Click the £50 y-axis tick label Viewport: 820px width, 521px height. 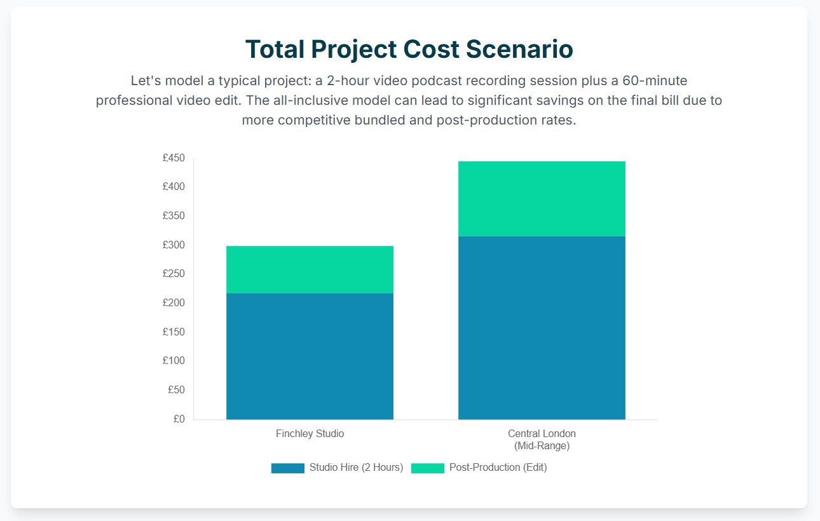(x=176, y=390)
